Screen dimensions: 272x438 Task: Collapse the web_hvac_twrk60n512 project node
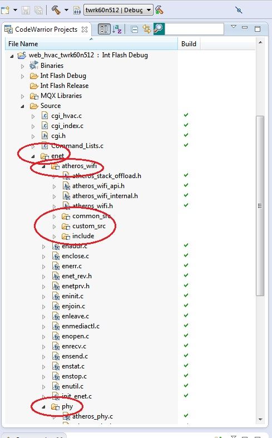pos(12,56)
